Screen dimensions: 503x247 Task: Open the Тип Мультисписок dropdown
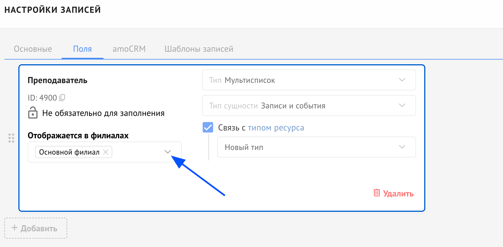309,80
